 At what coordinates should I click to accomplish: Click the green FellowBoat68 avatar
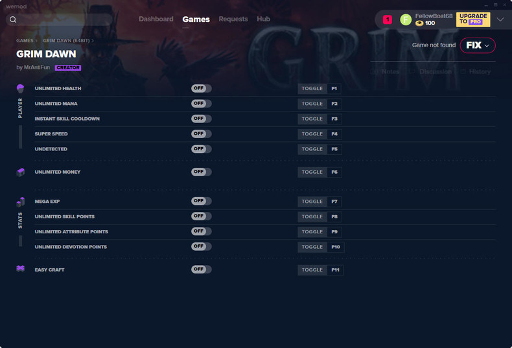[x=406, y=19]
